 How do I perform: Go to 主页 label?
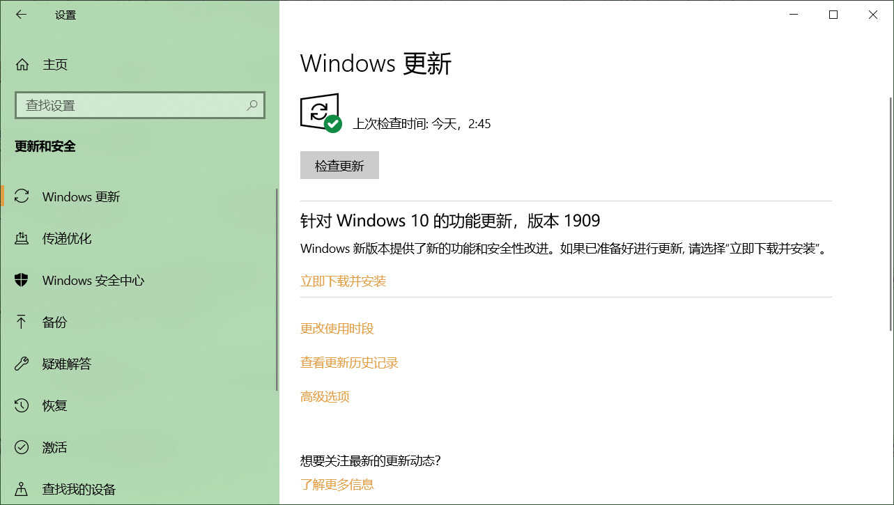pyautogui.click(x=55, y=65)
